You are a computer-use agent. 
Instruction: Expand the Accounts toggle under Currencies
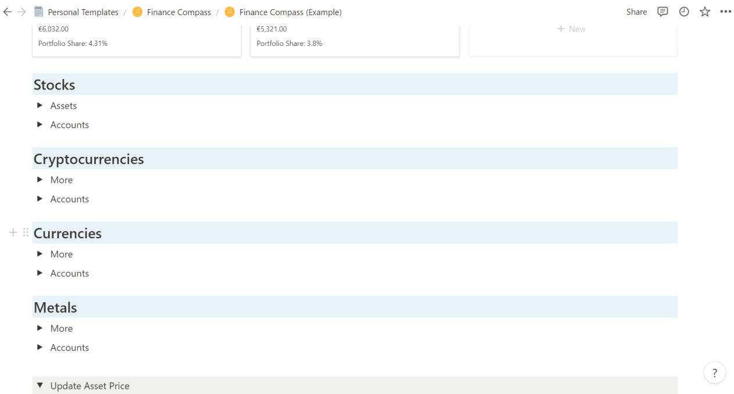[x=40, y=274]
